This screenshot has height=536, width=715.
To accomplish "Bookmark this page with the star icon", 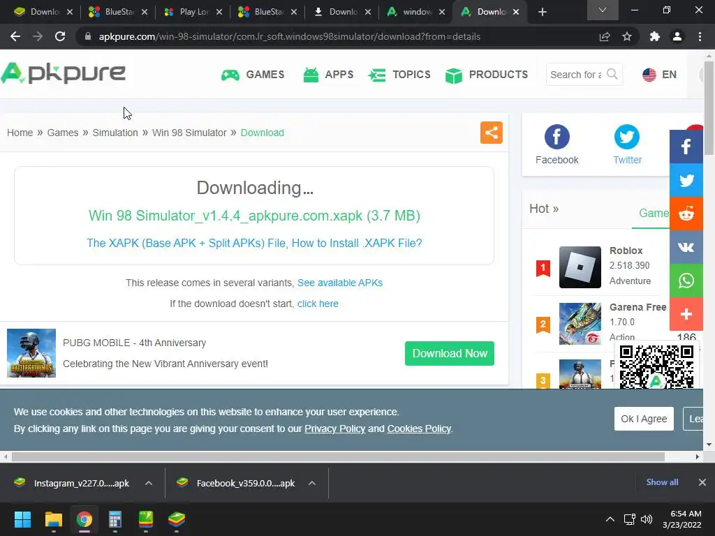I will coord(627,36).
